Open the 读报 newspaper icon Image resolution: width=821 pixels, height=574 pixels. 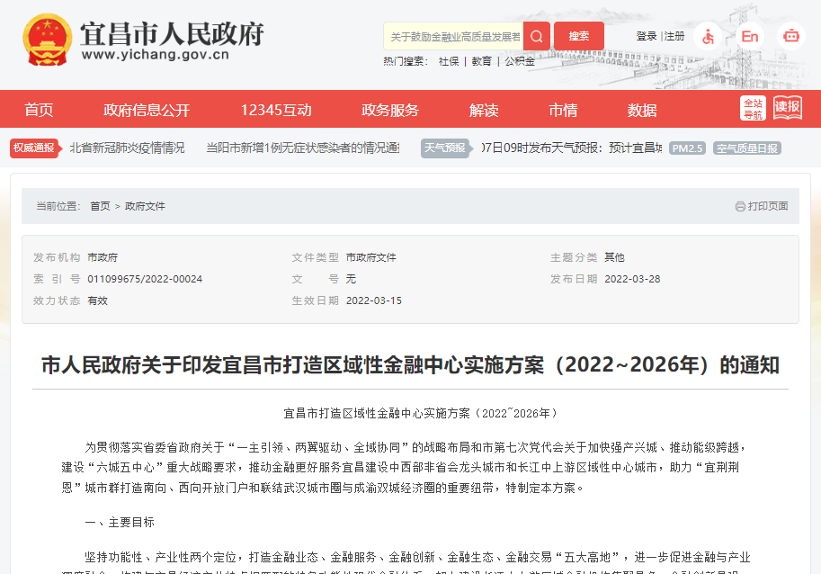(788, 108)
